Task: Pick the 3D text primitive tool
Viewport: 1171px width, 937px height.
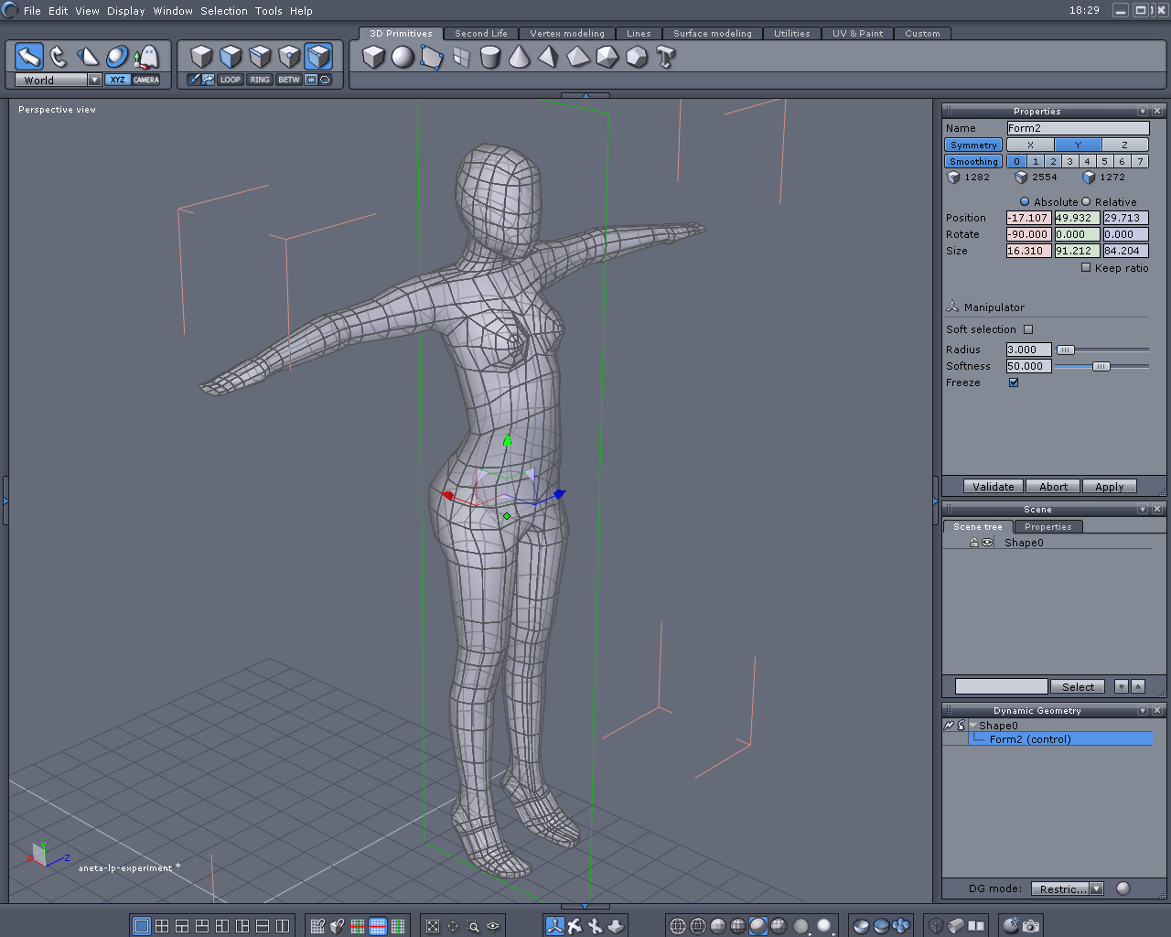Action: coord(666,58)
